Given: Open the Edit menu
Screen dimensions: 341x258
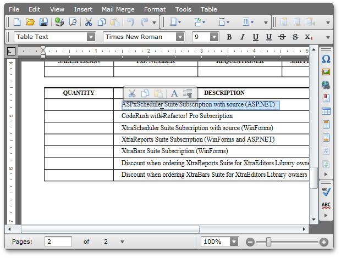Looking at the screenshot, I should coord(34,9).
